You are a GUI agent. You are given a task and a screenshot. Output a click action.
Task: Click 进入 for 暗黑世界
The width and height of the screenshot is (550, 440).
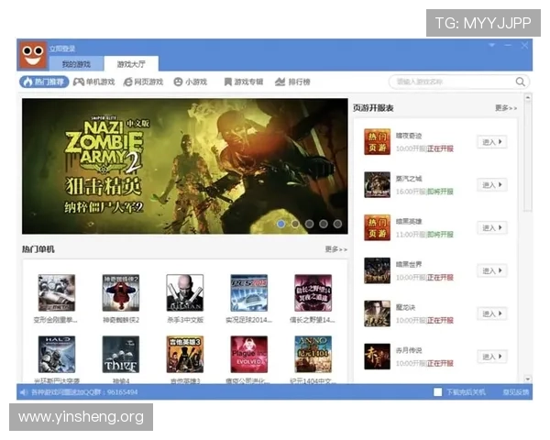(x=492, y=271)
